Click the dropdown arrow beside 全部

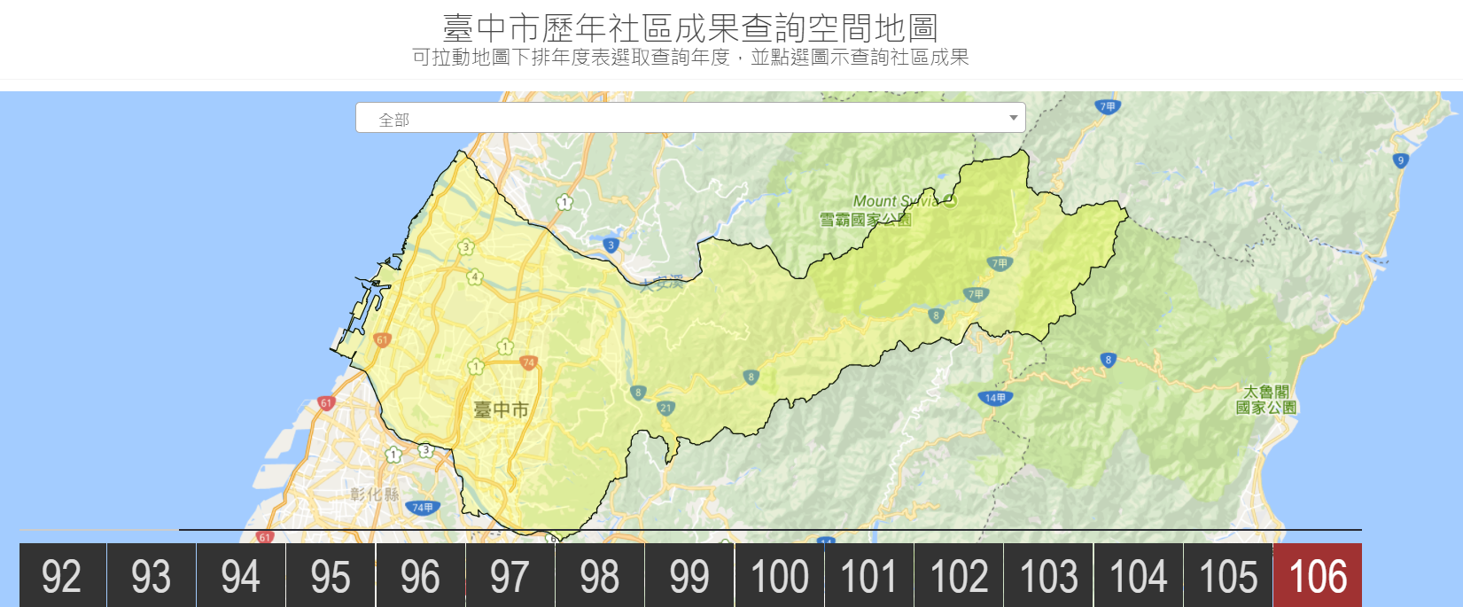pos(1014,118)
